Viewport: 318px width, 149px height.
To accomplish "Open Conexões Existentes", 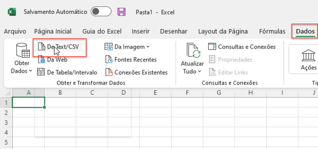I will click(136, 72).
